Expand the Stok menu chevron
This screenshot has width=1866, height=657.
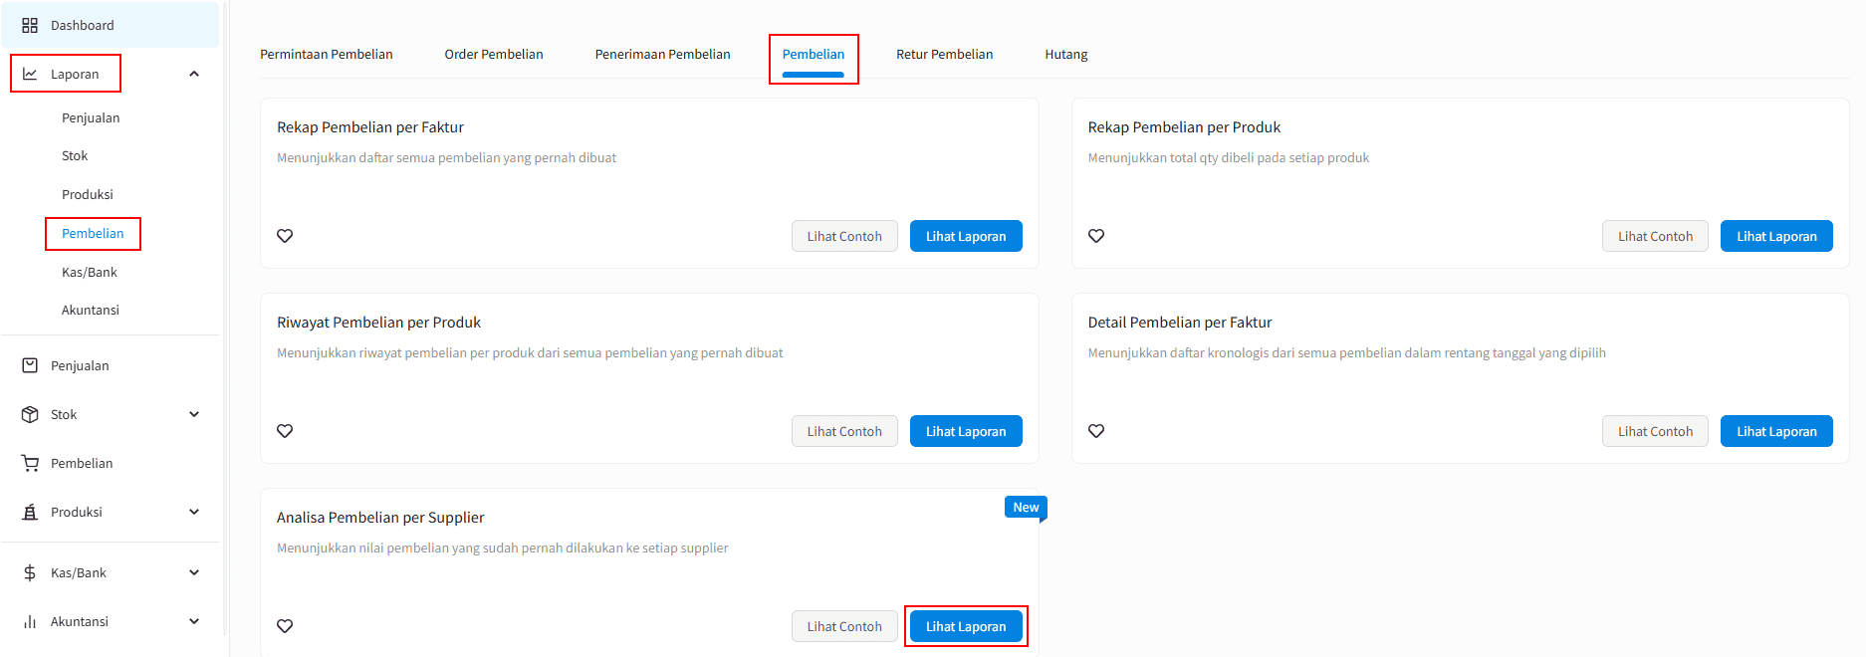[x=194, y=414]
